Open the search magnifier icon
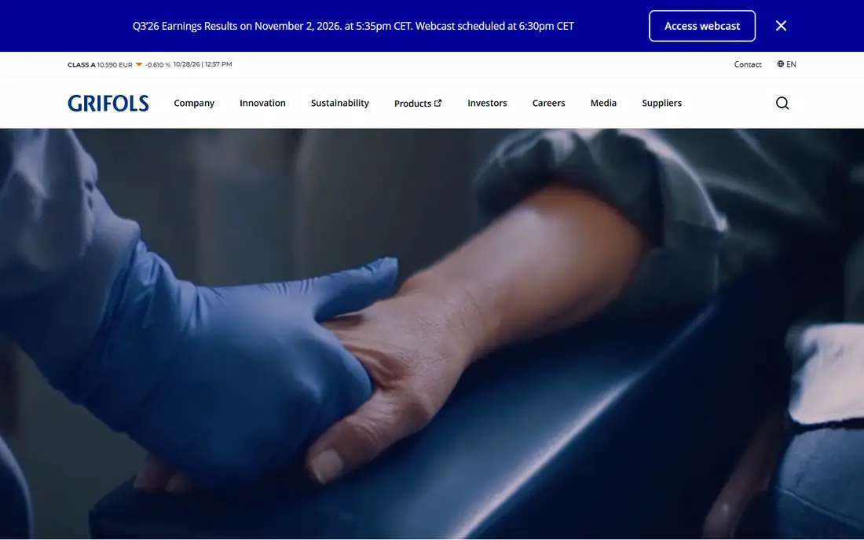The width and height of the screenshot is (864, 540). [782, 103]
